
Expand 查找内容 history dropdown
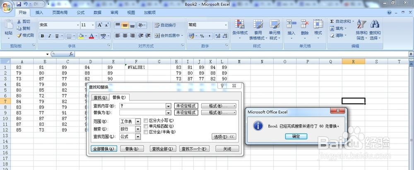click(168, 106)
